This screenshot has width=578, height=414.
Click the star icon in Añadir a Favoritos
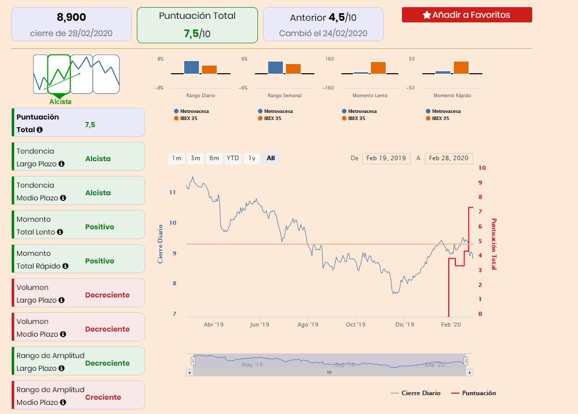point(427,15)
